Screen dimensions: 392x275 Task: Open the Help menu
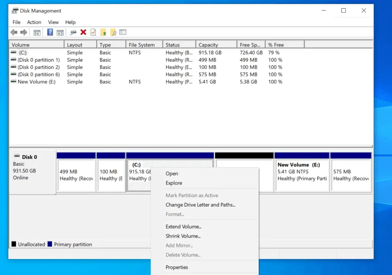(70, 22)
